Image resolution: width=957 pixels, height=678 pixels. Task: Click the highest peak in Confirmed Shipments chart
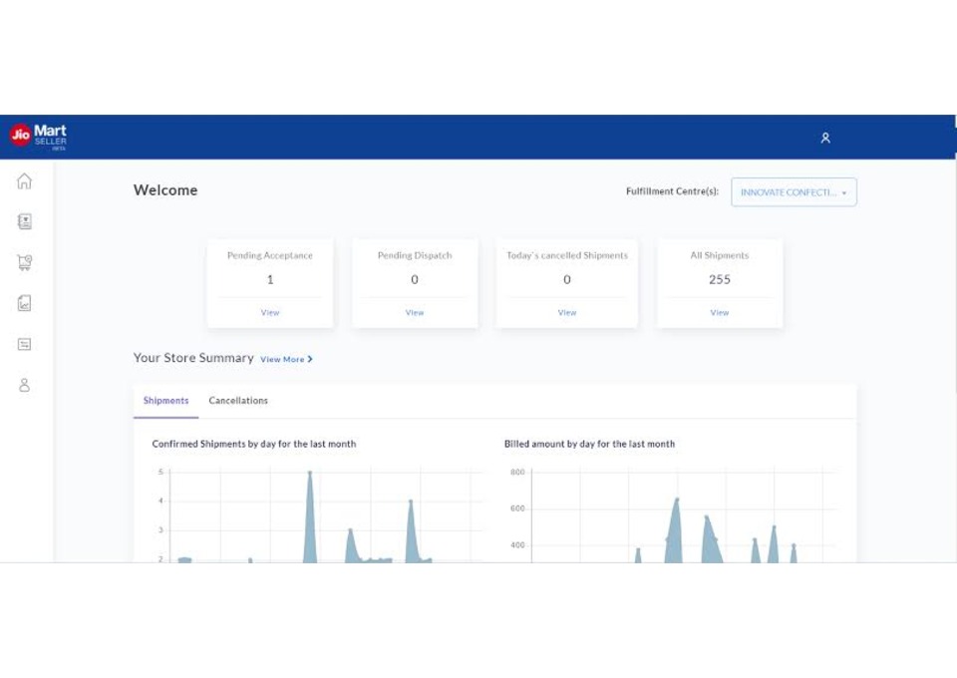point(310,473)
